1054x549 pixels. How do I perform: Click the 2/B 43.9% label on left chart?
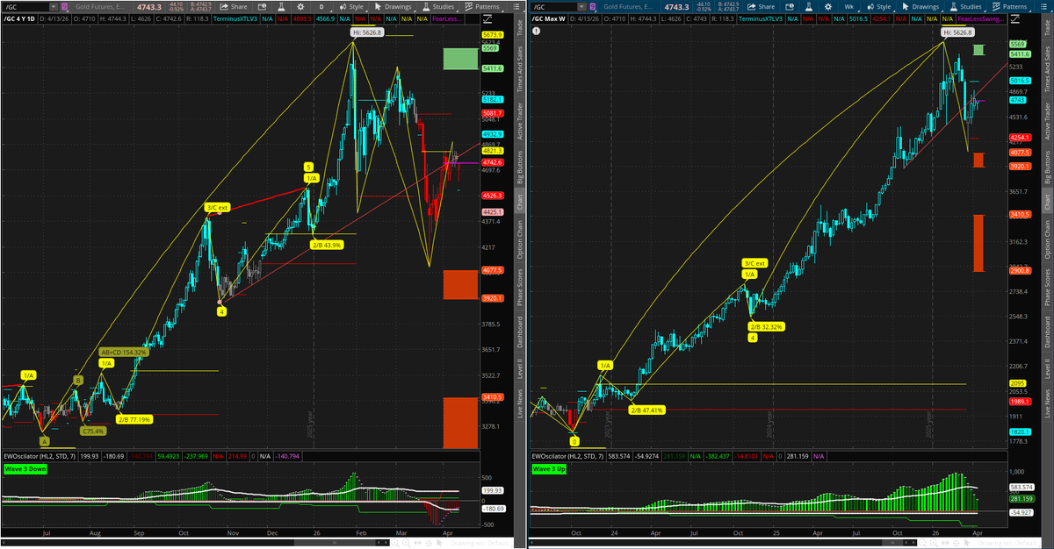pos(326,245)
